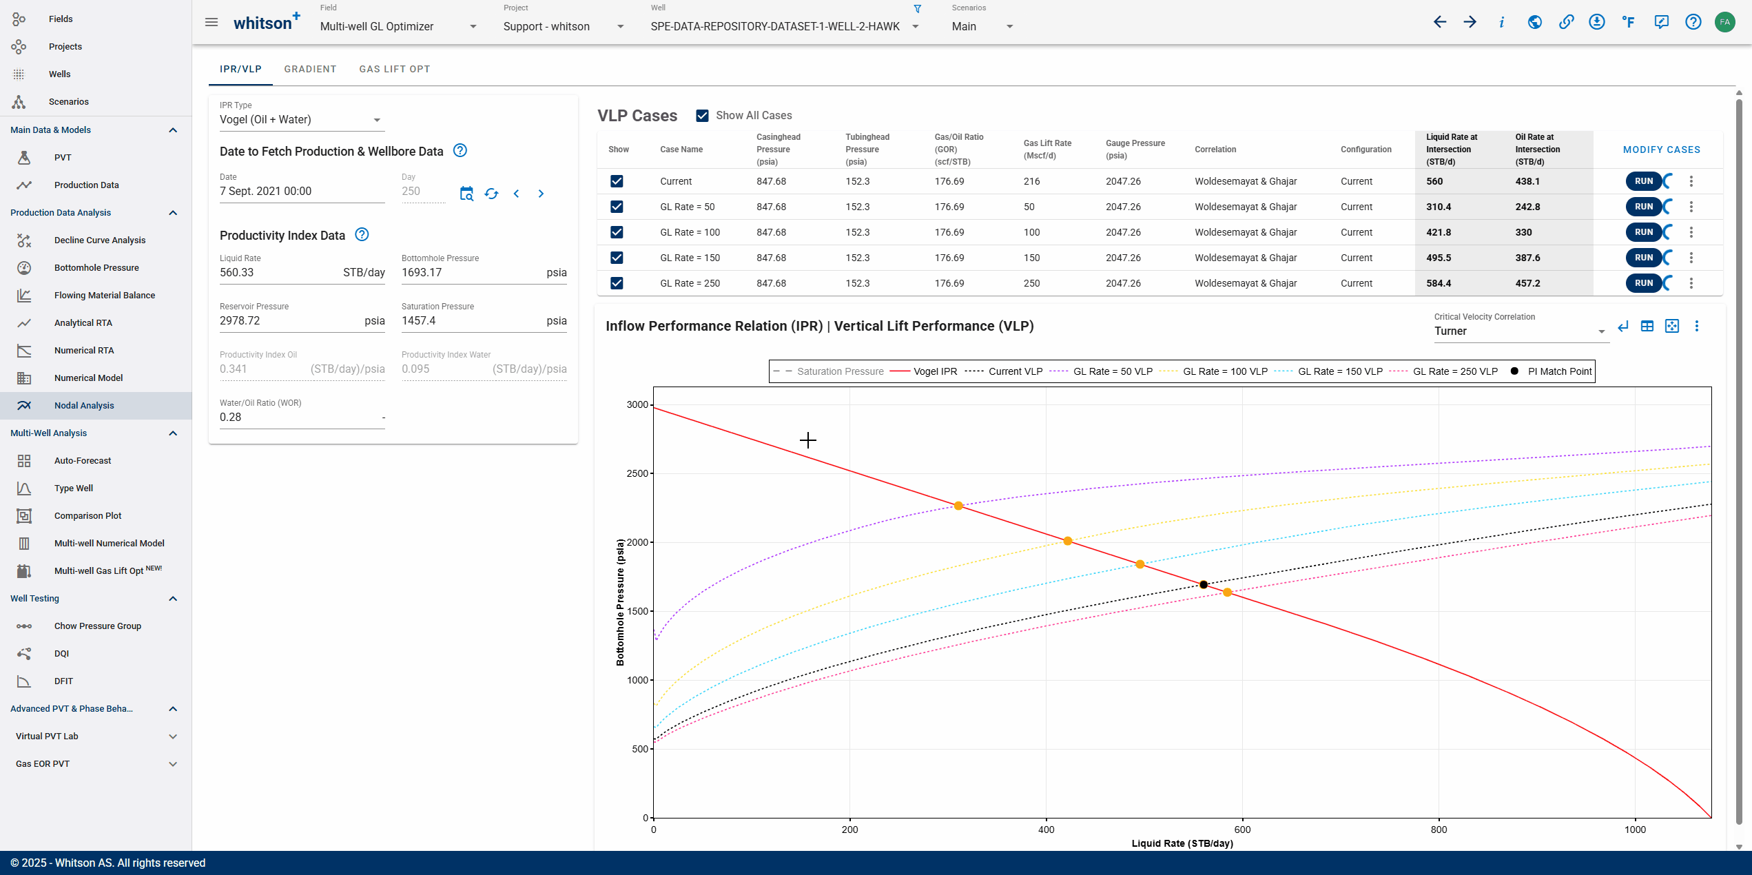
Task: Click the Water/Oil Ratio input field
Action: [x=302, y=418]
